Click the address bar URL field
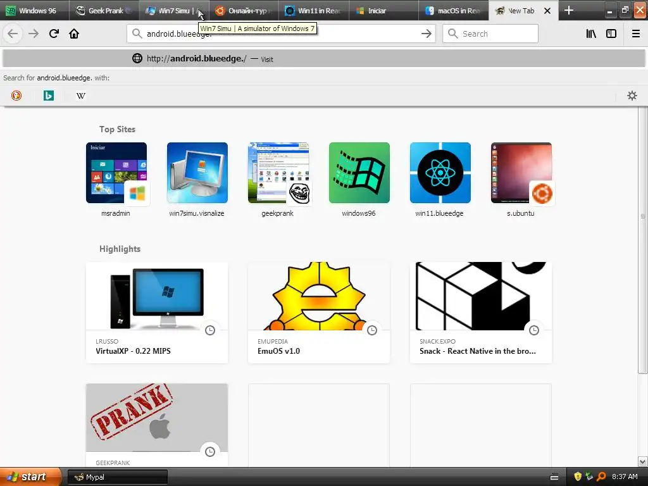The image size is (648, 486). [281, 34]
